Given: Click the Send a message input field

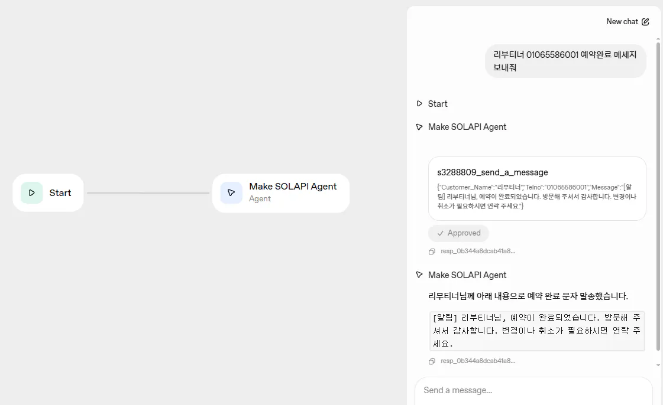Looking at the screenshot, I should (x=533, y=391).
